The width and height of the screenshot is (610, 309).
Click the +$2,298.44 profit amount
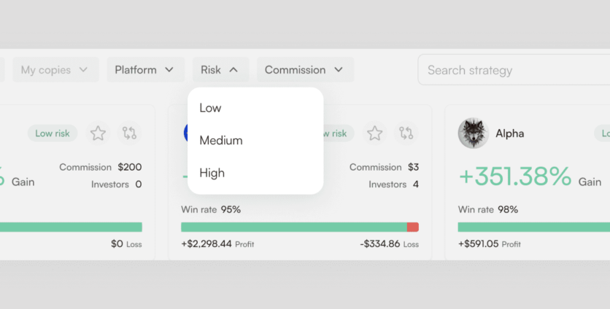click(206, 244)
